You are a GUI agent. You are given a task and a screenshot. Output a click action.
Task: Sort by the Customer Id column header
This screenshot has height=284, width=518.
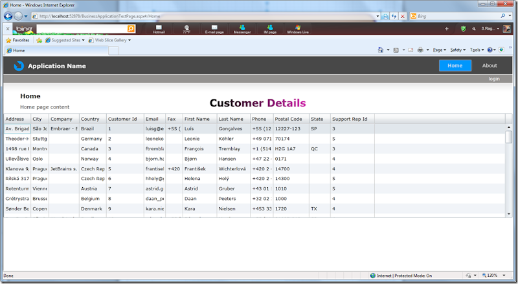[125, 119]
